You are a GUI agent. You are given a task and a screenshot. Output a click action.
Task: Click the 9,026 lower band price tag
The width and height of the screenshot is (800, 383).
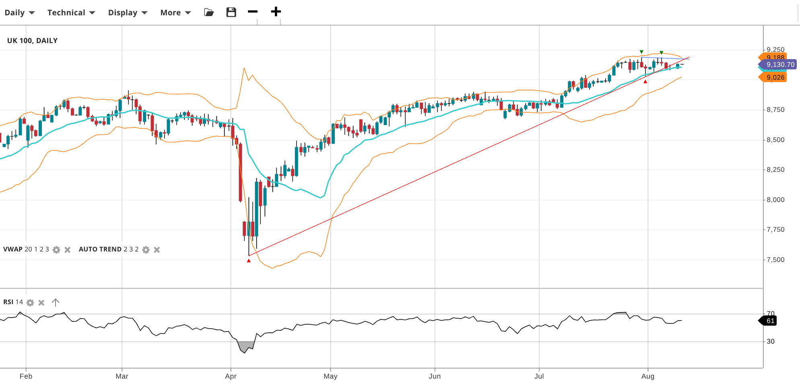pos(775,78)
